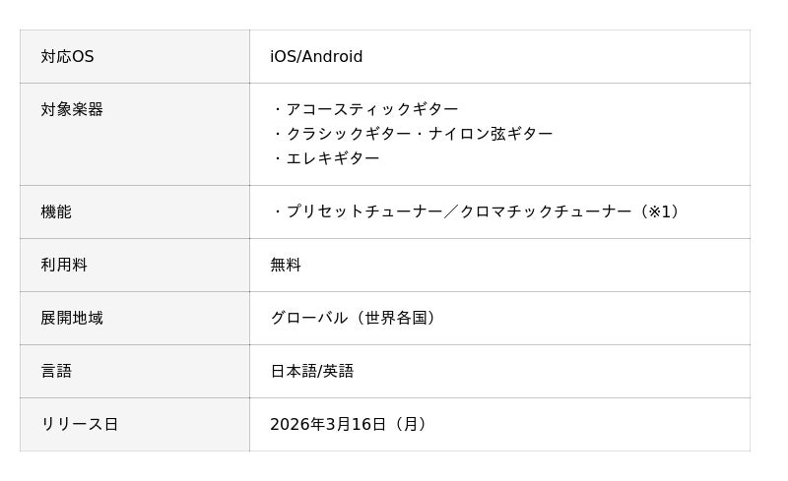Select the 日本語/英語 language value
Viewport: 788px width, 481px height.
tap(312, 371)
